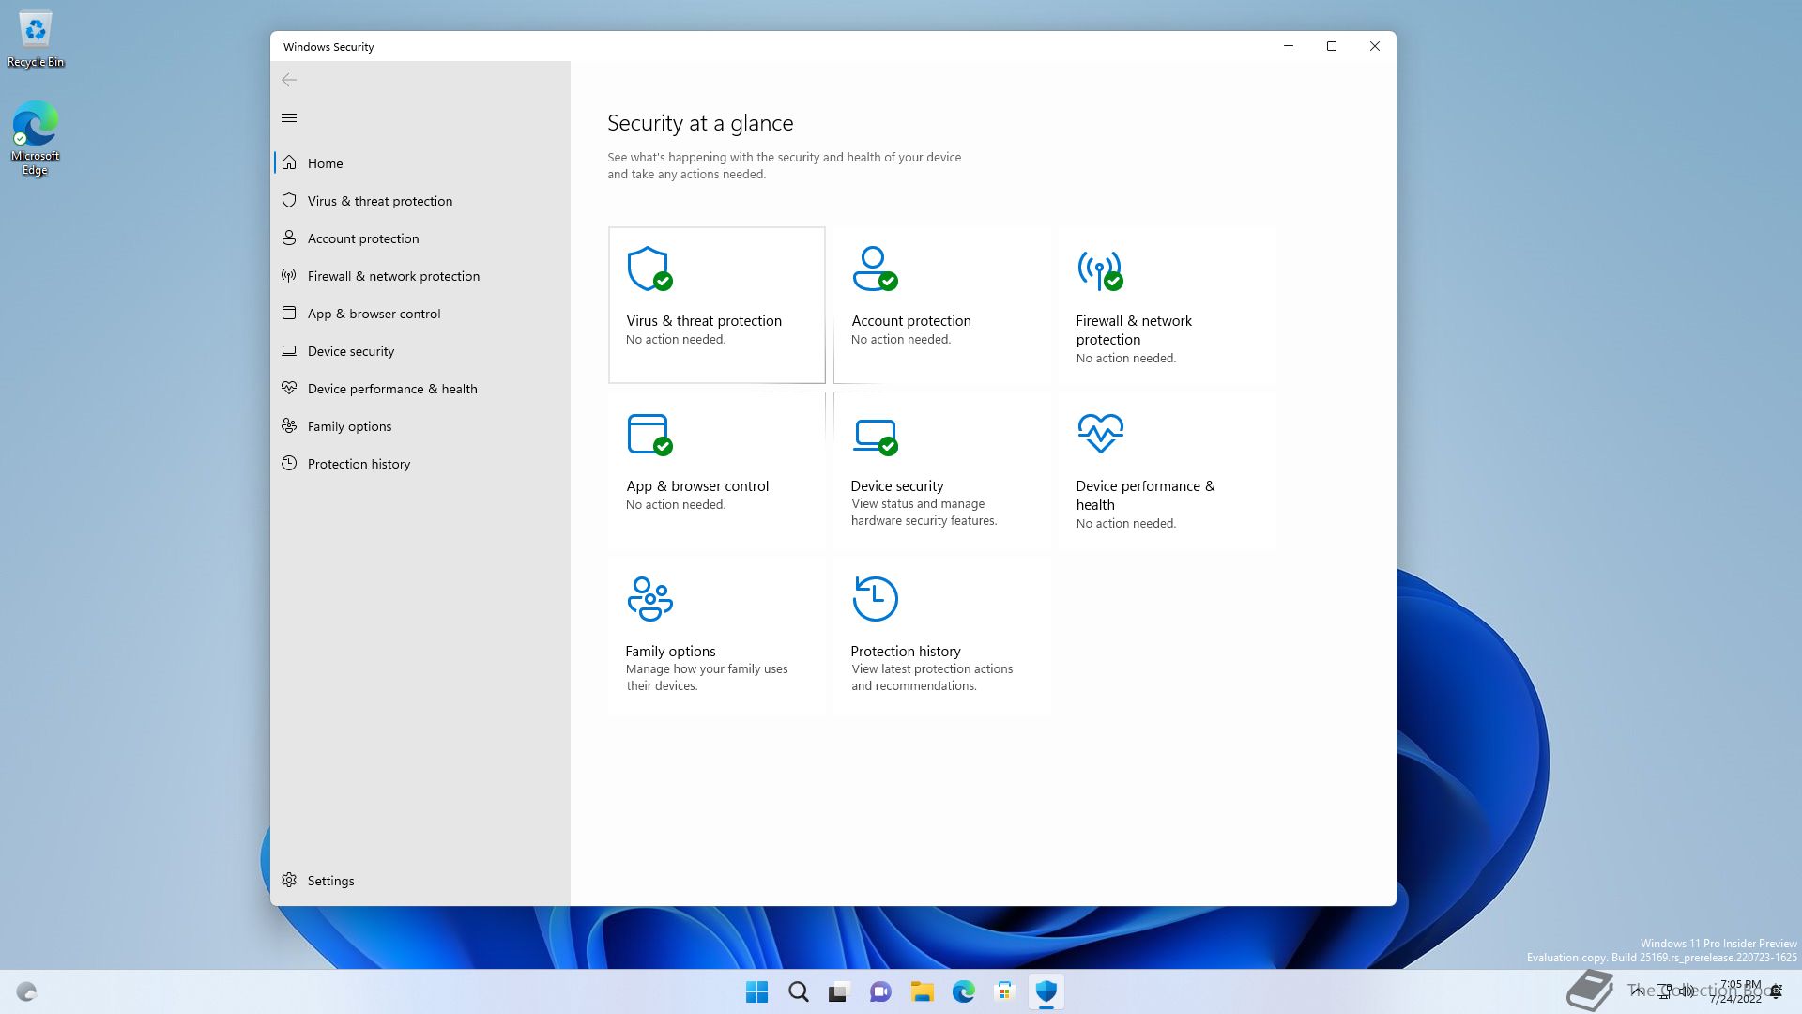Open Task View on the taskbar
1802x1014 pixels.
(x=839, y=991)
